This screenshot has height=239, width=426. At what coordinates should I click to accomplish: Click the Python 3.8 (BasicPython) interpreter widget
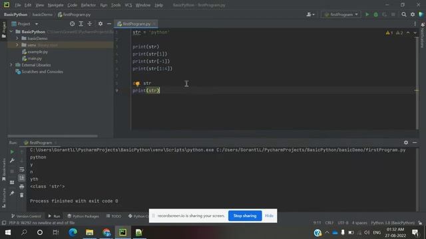[x=393, y=223]
